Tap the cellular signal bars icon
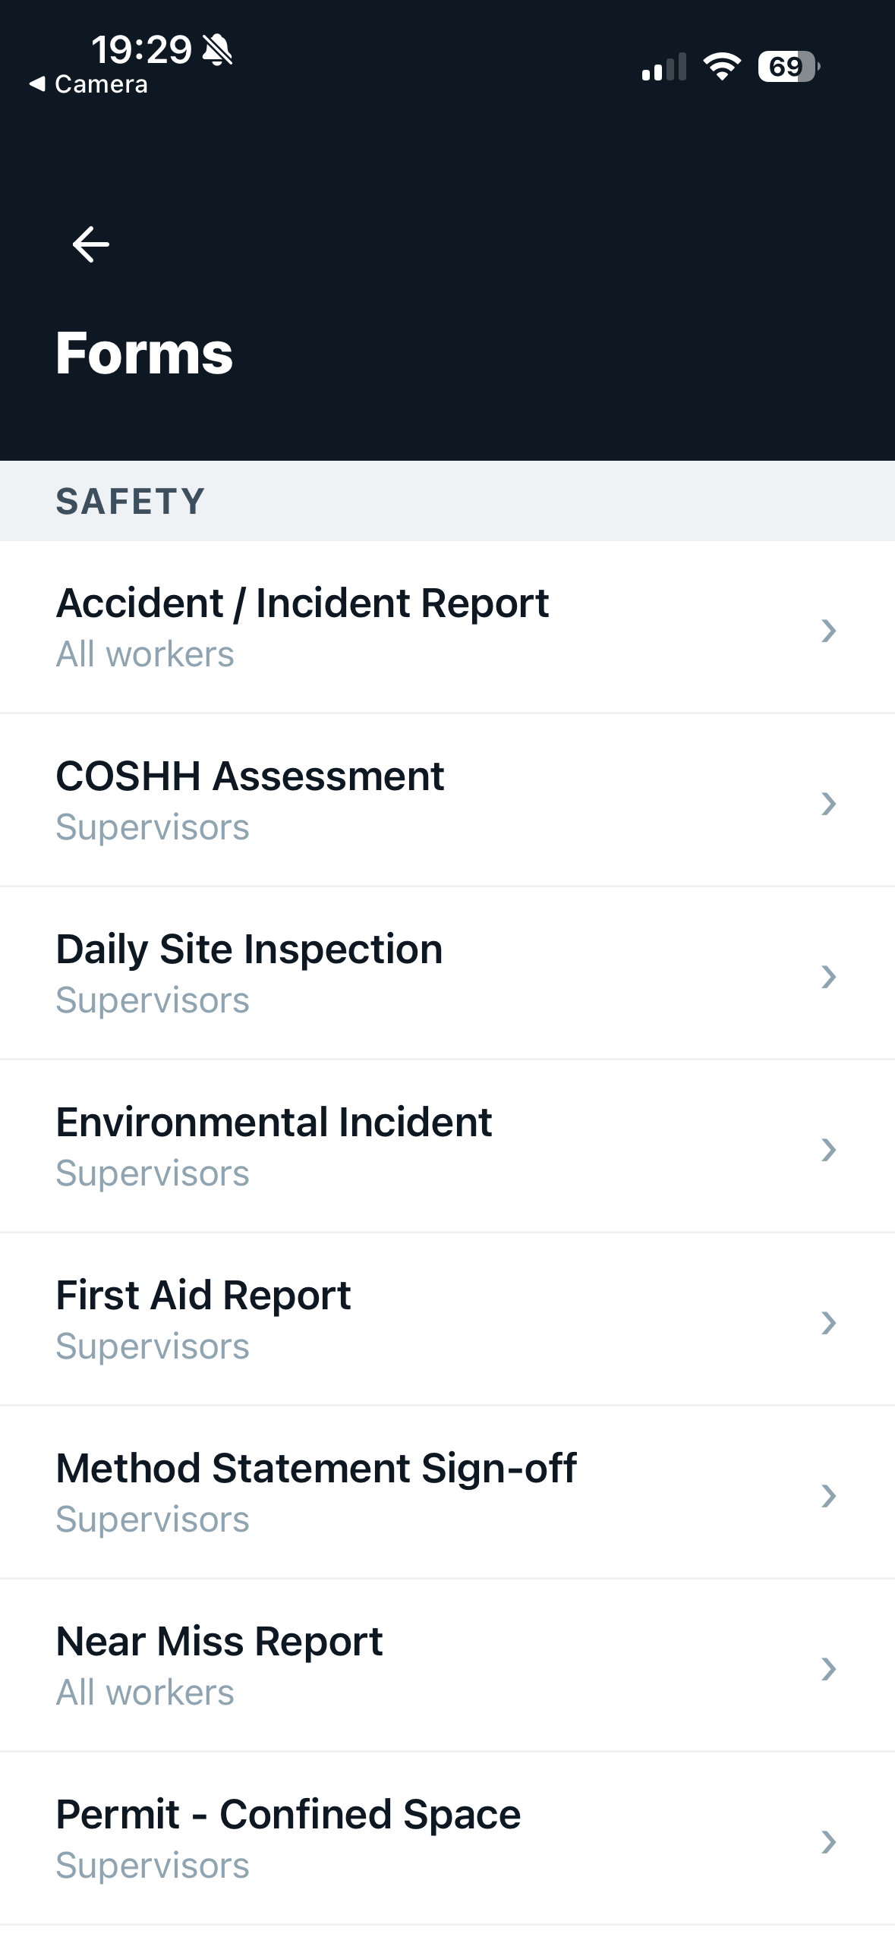This screenshot has width=895, height=1940. (x=664, y=67)
